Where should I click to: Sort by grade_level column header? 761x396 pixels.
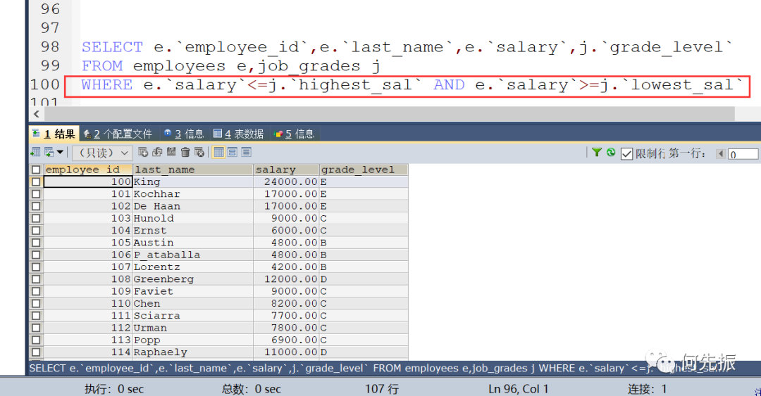(364, 170)
